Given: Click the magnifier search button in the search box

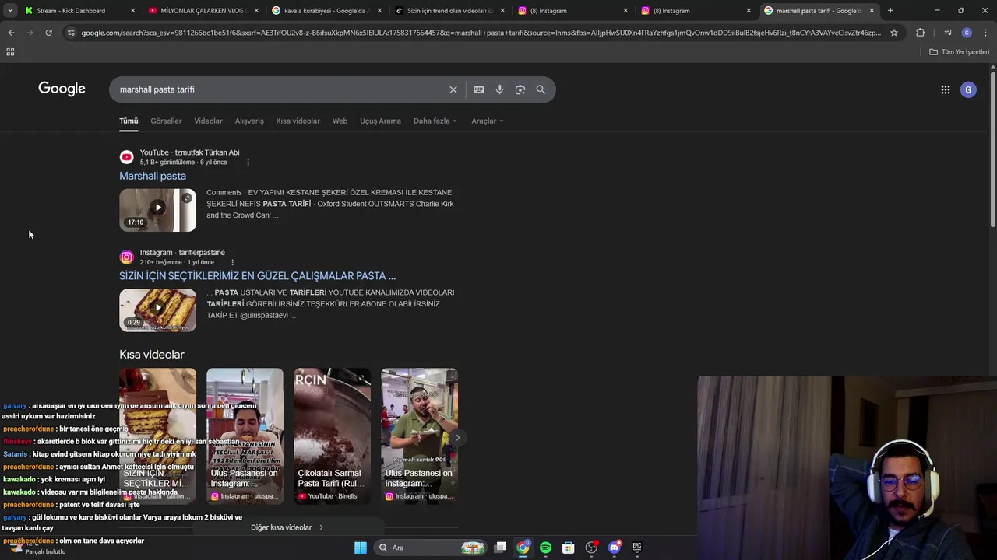Looking at the screenshot, I should pyautogui.click(x=541, y=89).
